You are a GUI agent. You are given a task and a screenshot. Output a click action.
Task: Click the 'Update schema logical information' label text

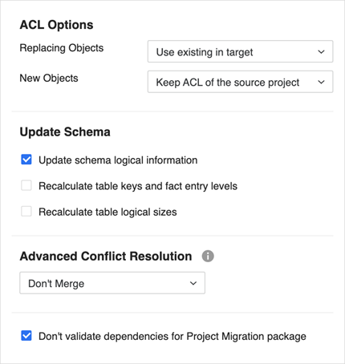pyautogui.click(x=118, y=160)
